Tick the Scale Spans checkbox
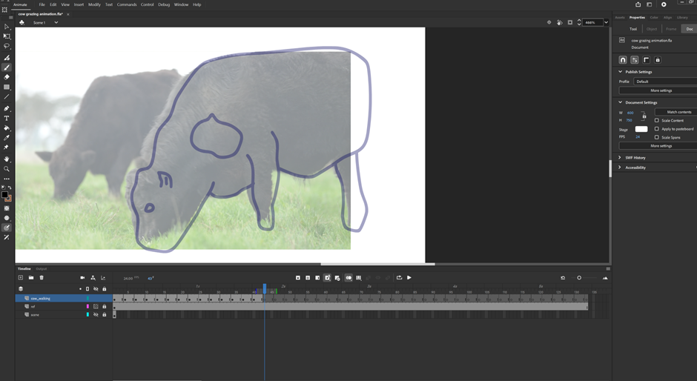 (x=656, y=137)
